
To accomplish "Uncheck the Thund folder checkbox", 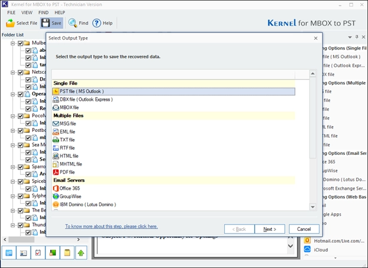I will coord(21,225).
